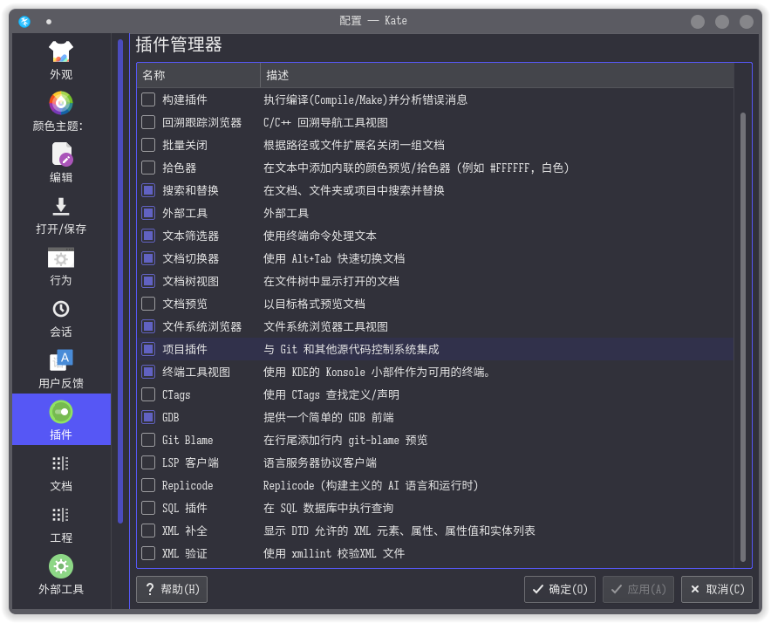
Task: Open help with 帮助(H) button
Action: tap(172, 589)
